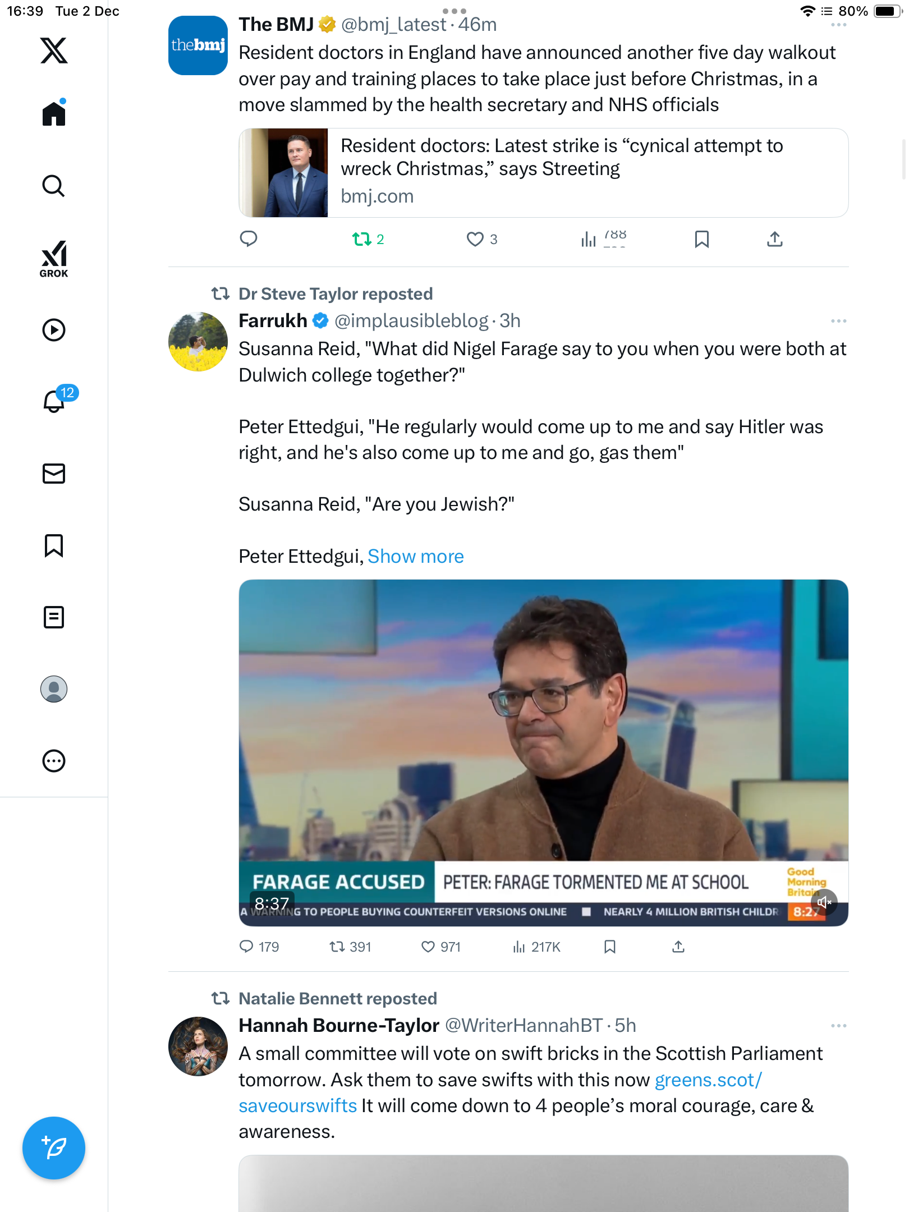The width and height of the screenshot is (909, 1212).
Task: Like Farrukh's post
Action: pyautogui.click(x=428, y=947)
